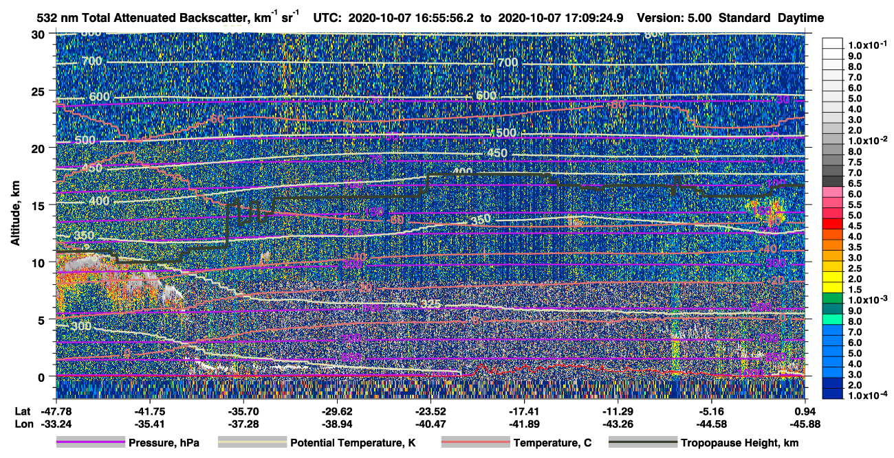Click the latitude value '-23.52'
Image resolution: width=894 pixels, height=458 pixels.
point(430,411)
